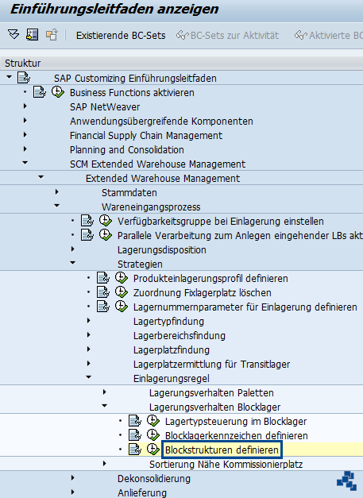The width and height of the screenshot is (363, 498).
Task: Open documentation of Zuordnung Fixlagerplatz löschen
Action: [103, 292]
